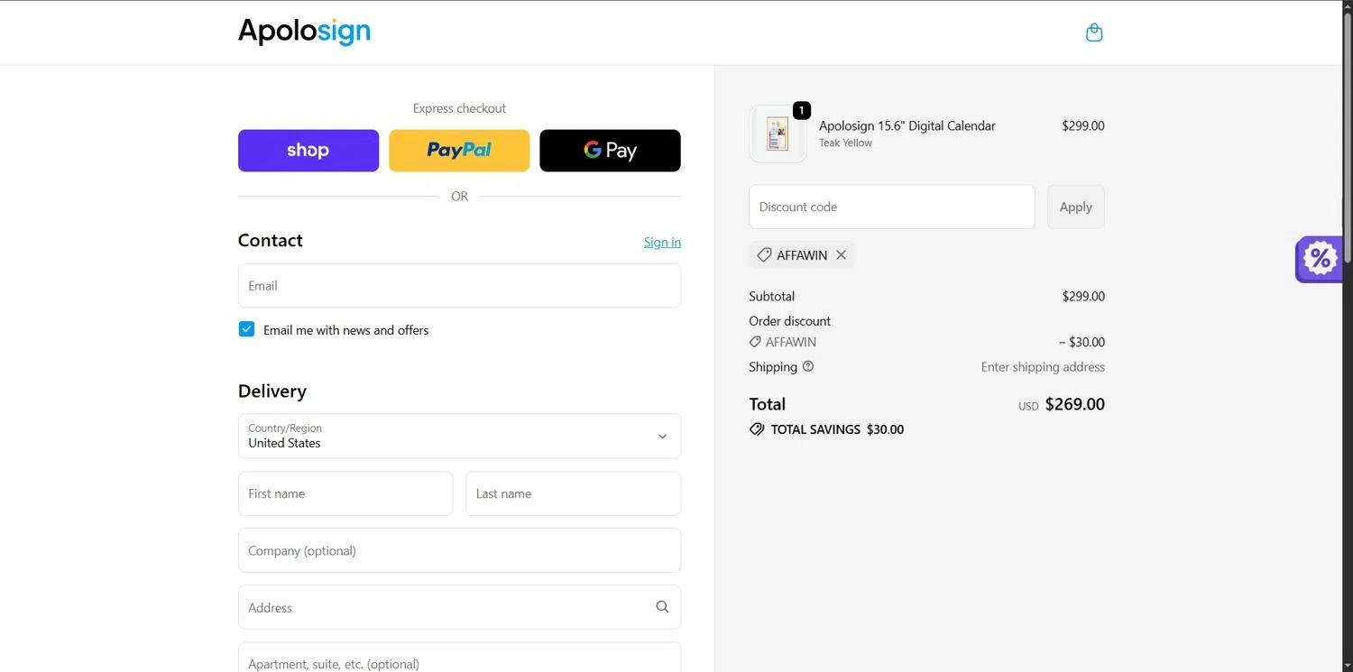Open the Country/Region dropdown
1353x672 pixels.
[x=459, y=437]
